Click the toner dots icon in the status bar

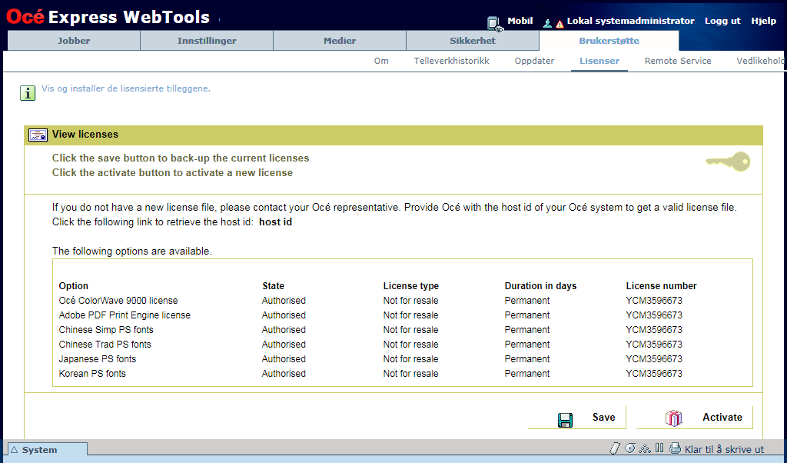pyautogui.click(x=645, y=448)
